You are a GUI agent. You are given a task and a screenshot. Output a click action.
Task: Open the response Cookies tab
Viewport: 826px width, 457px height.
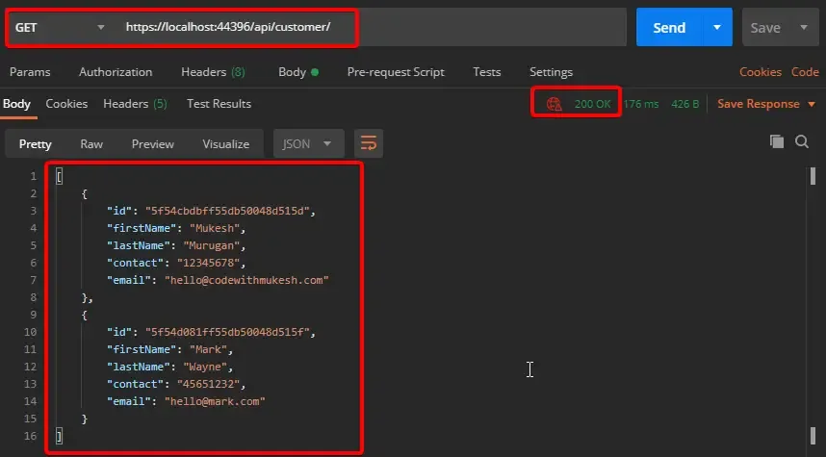coord(66,104)
